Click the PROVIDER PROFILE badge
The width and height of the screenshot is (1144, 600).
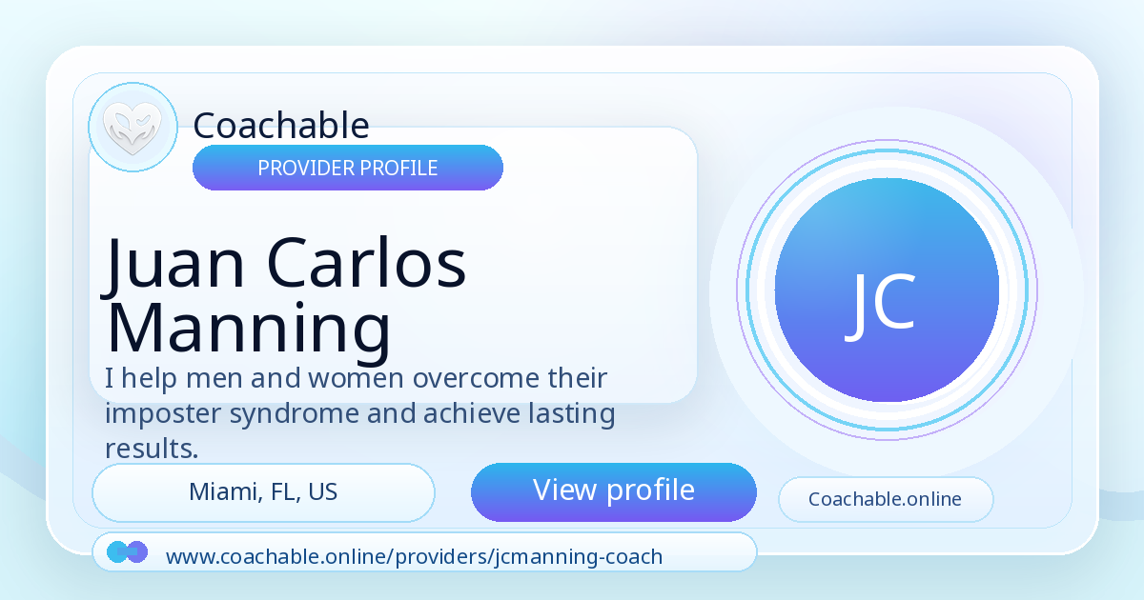(348, 168)
